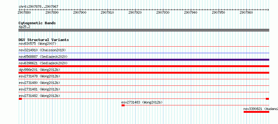Click the thick red dgv986e201 variant bar
This screenshot has height=124, width=278.
(144, 73)
